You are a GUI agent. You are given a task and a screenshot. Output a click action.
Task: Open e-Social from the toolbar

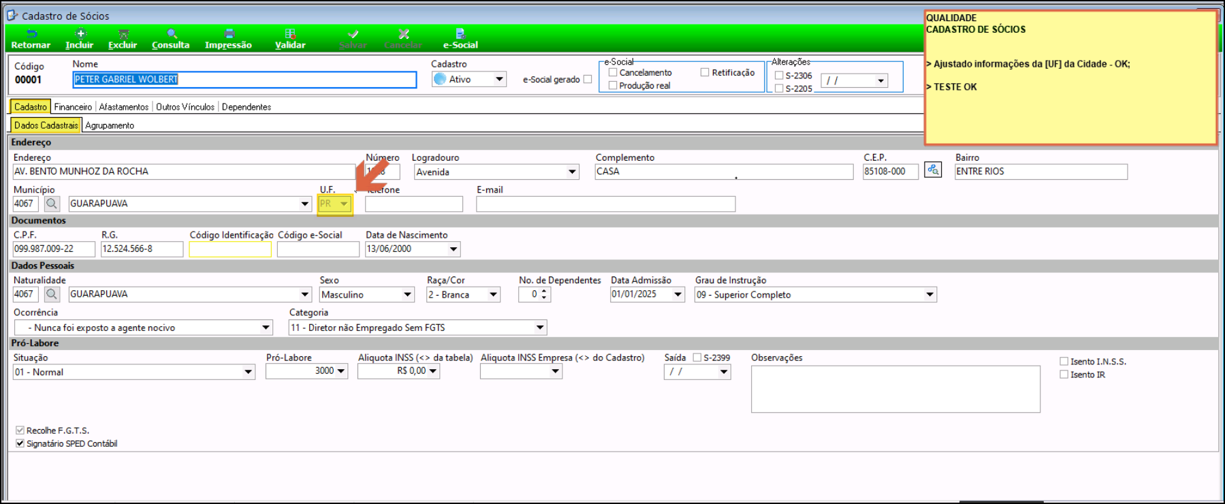click(460, 40)
